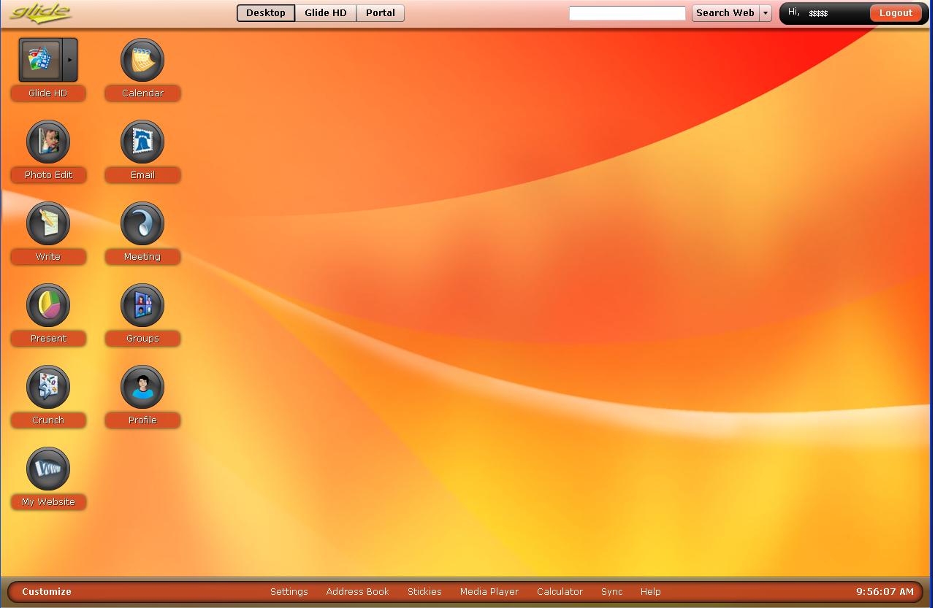Switch to the Desktop tab
935x608 pixels.
[x=266, y=13]
